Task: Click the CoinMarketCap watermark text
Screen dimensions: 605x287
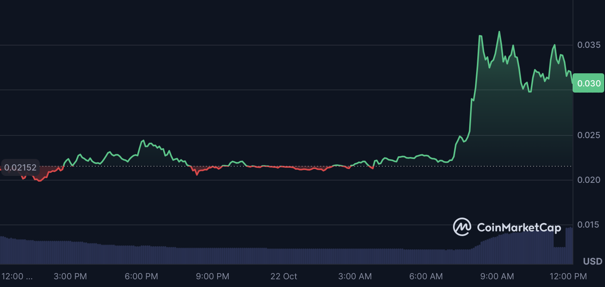Action: 519,228
